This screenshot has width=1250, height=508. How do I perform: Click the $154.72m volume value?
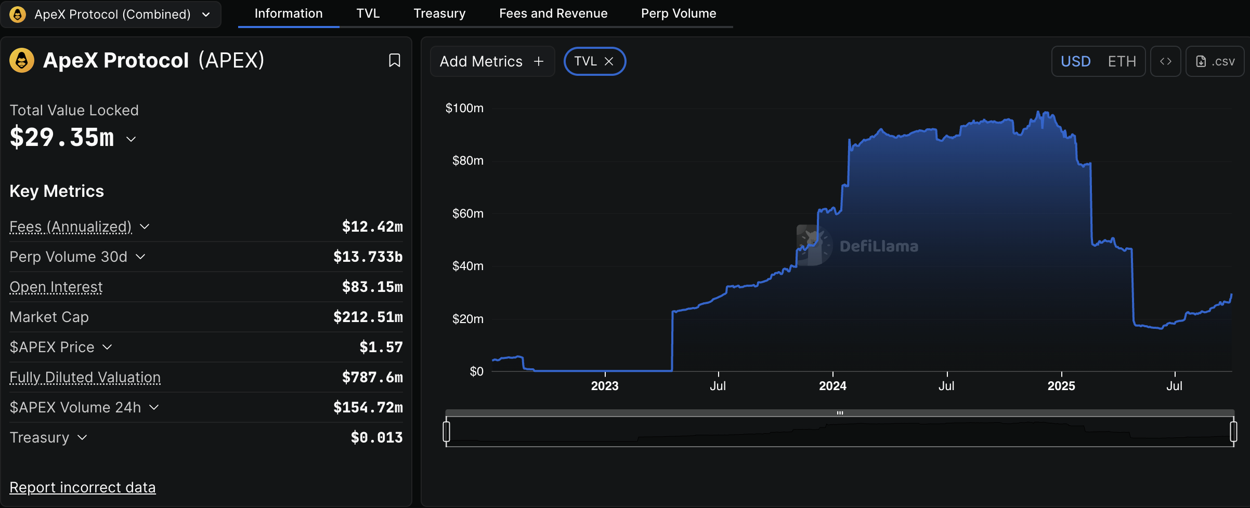[x=368, y=407]
